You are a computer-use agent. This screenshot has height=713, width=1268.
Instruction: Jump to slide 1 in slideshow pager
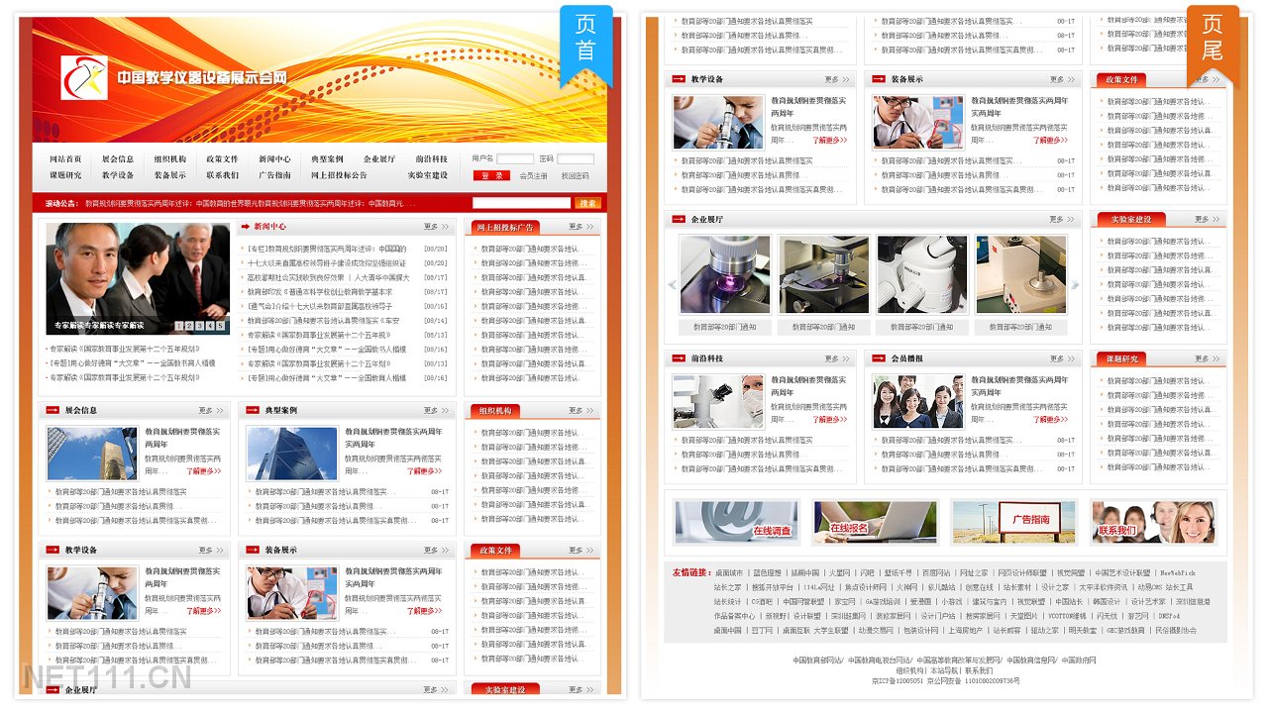(179, 326)
